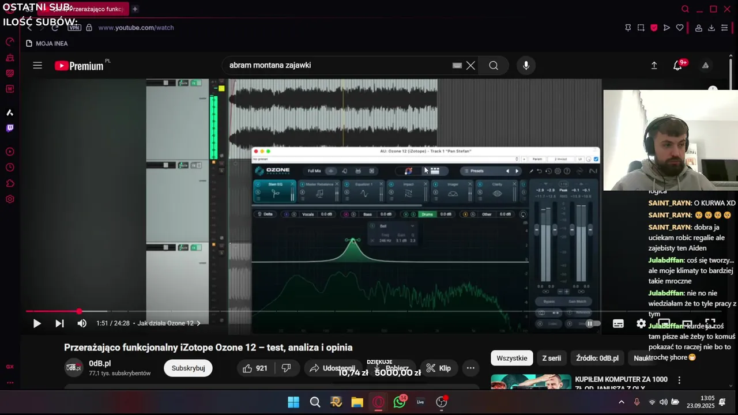
Task: Skip to the next video
Action: coord(59,323)
